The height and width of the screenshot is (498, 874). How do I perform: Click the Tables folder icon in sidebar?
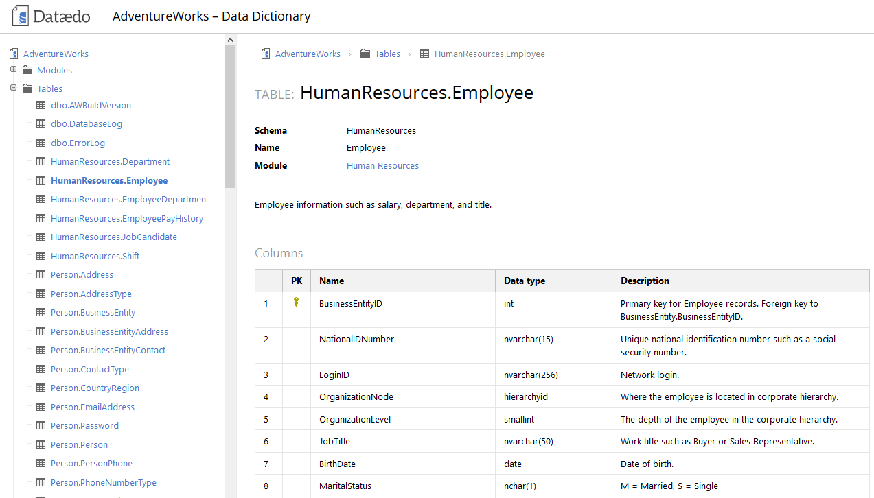coord(27,88)
